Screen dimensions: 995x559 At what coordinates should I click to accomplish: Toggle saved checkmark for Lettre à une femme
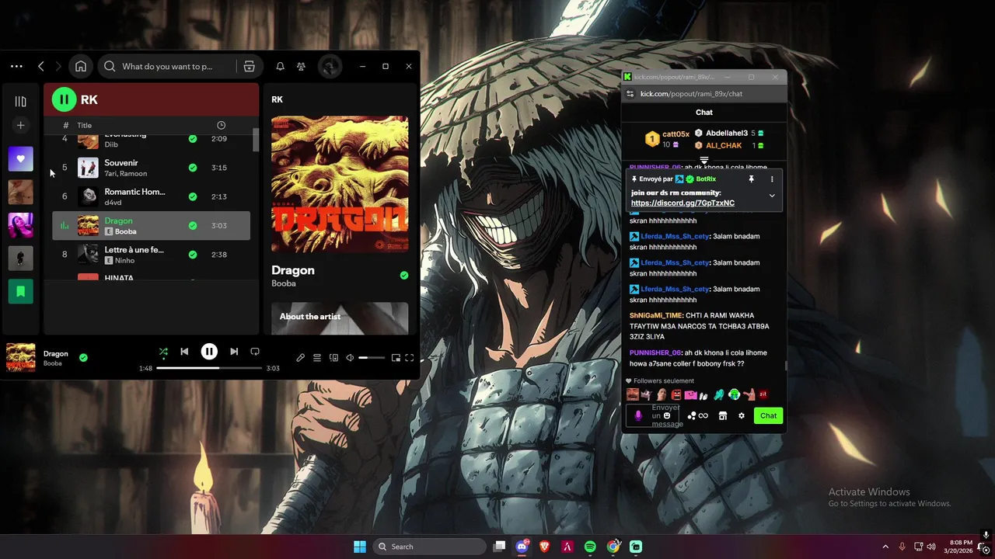(x=193, y=254)
